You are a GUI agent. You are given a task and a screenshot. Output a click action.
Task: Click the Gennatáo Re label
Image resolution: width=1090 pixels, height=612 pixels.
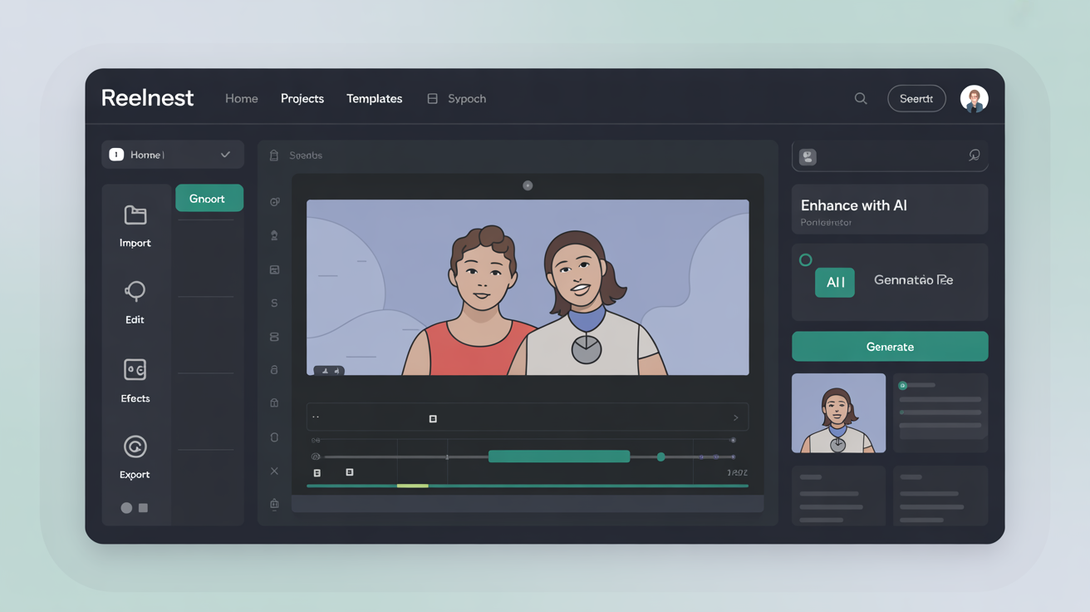coord(913,280)
